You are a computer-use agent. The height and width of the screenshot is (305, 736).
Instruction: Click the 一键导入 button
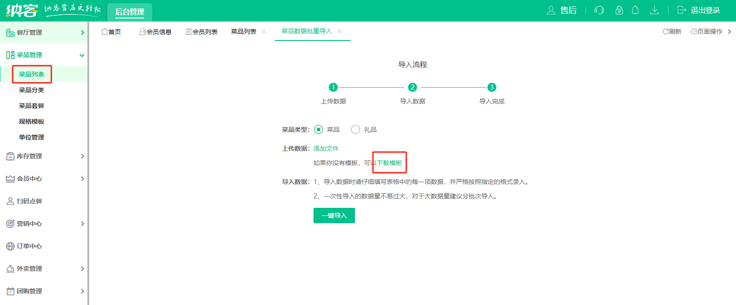[x=334, y=215]
